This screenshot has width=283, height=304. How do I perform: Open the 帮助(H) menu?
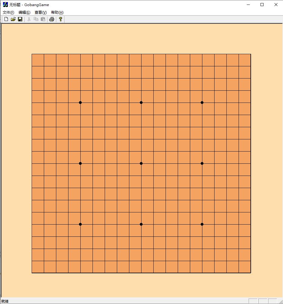point(57,12)
